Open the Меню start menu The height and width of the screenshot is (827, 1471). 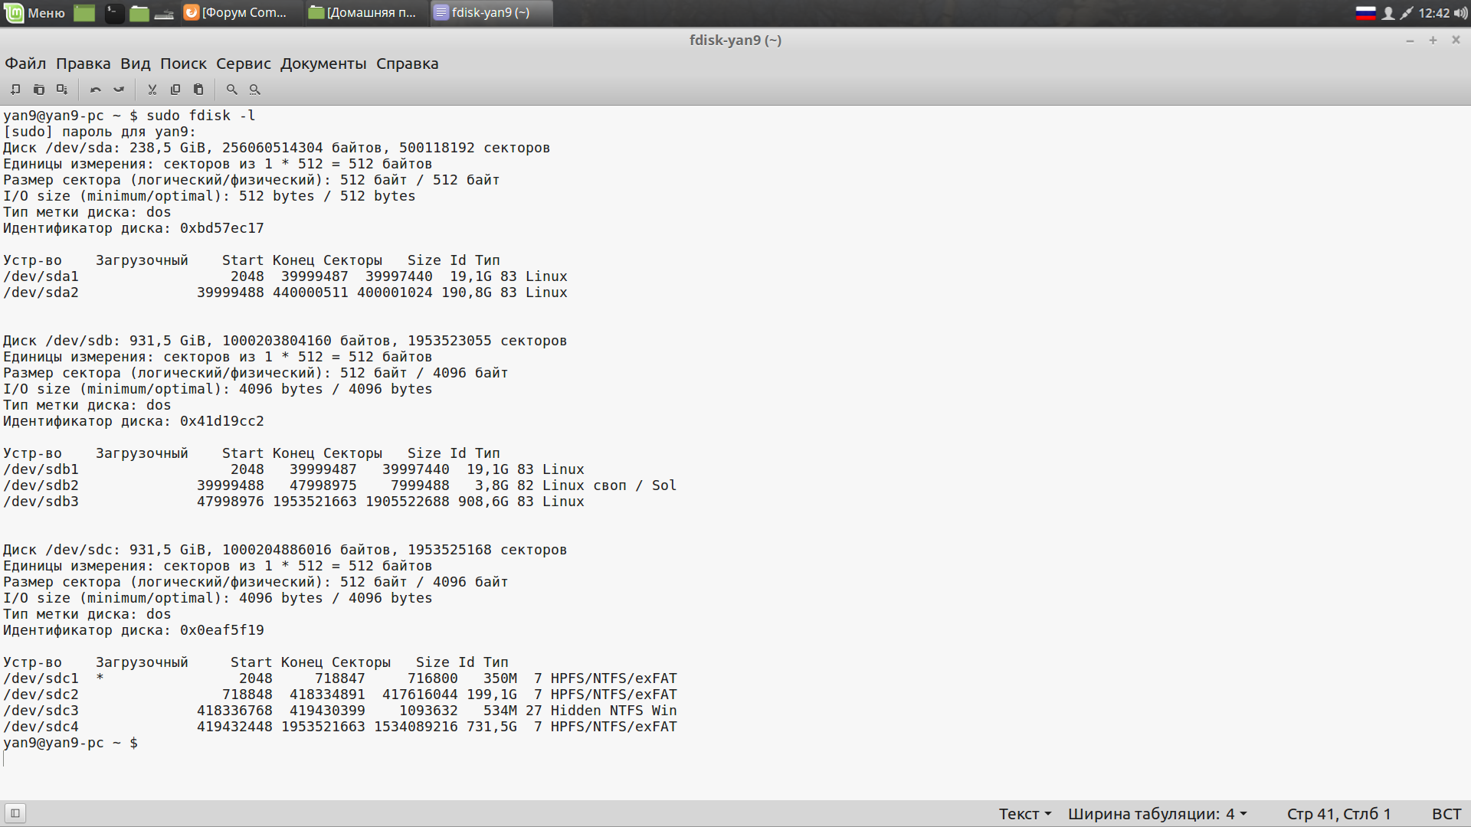pyautogui.click(x=35, y=13)
